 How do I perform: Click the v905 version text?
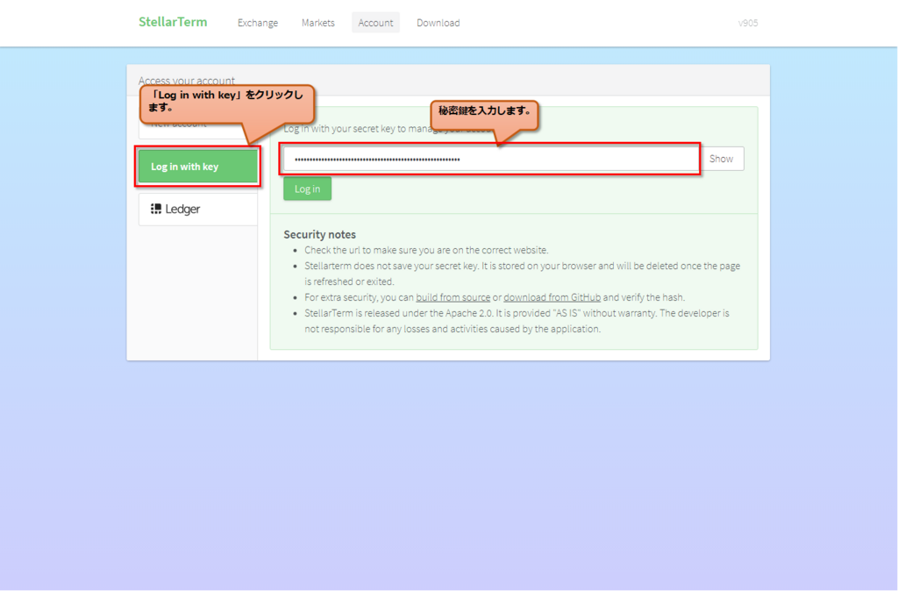[748, 23]
